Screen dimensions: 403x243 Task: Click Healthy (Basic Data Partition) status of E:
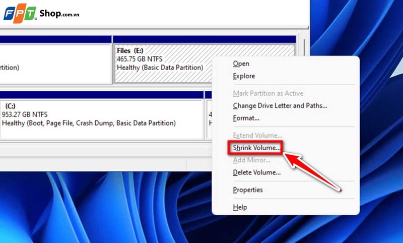[x=160, y=68]
